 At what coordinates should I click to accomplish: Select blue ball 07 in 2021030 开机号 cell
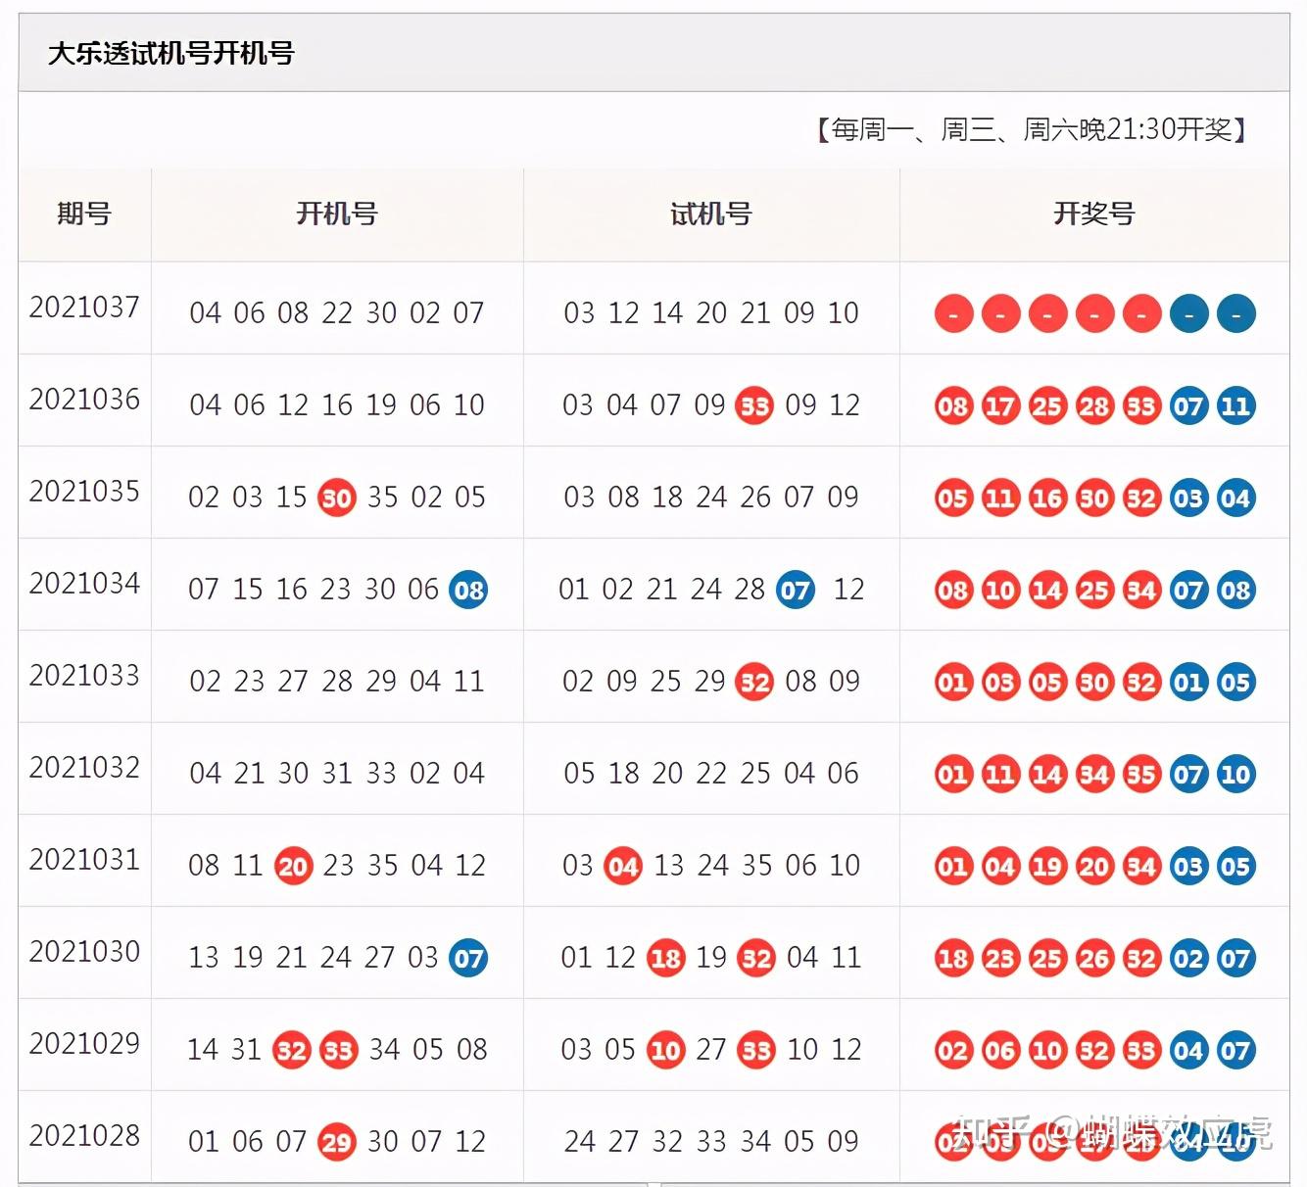[468, 958]
